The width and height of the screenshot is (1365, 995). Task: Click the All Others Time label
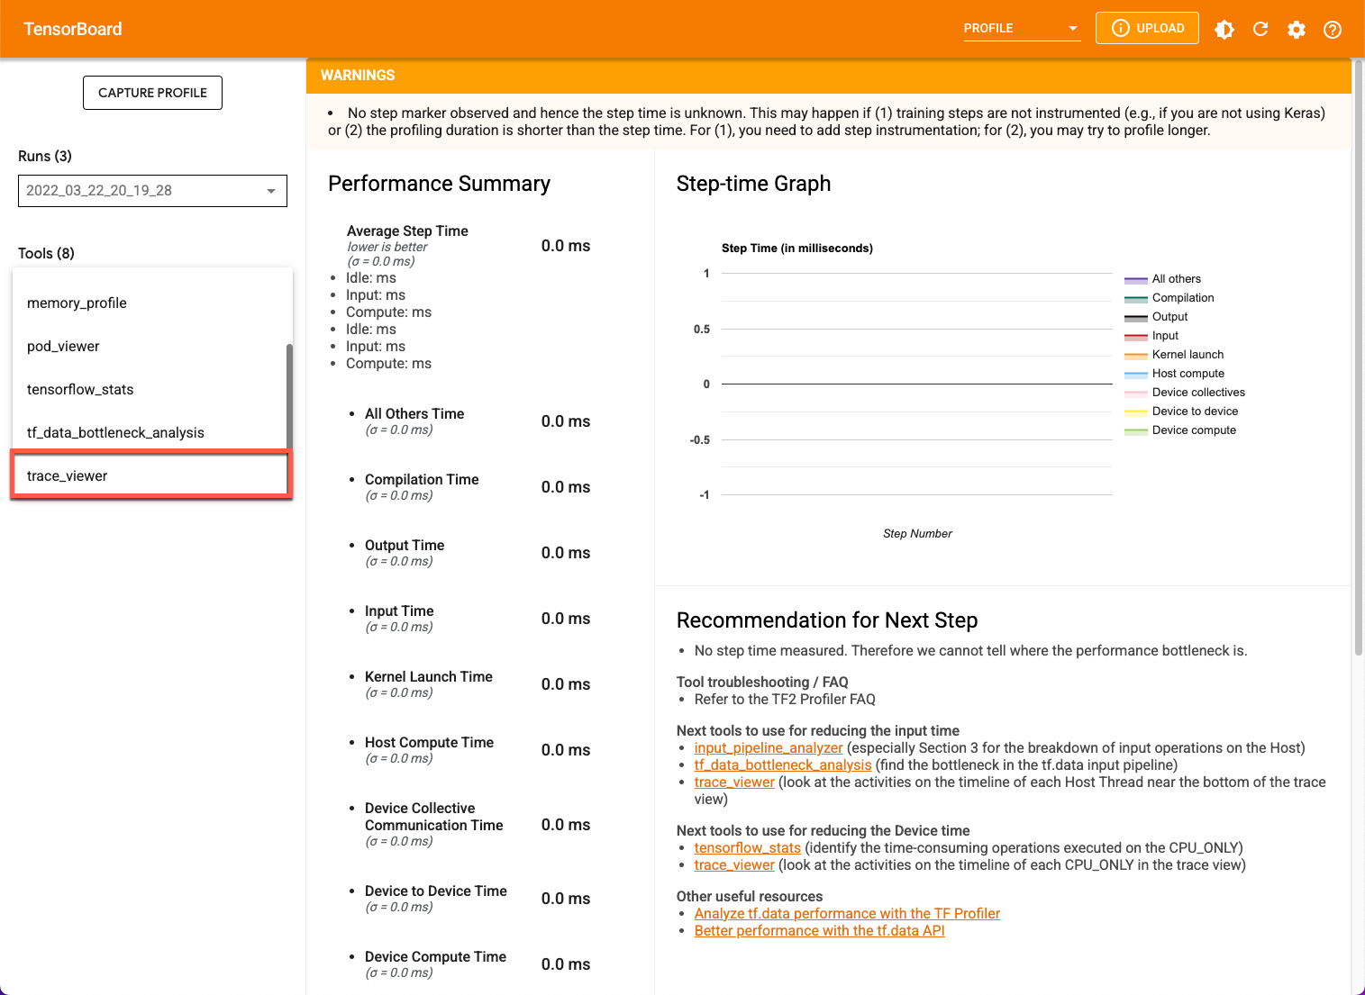(414, 414)
